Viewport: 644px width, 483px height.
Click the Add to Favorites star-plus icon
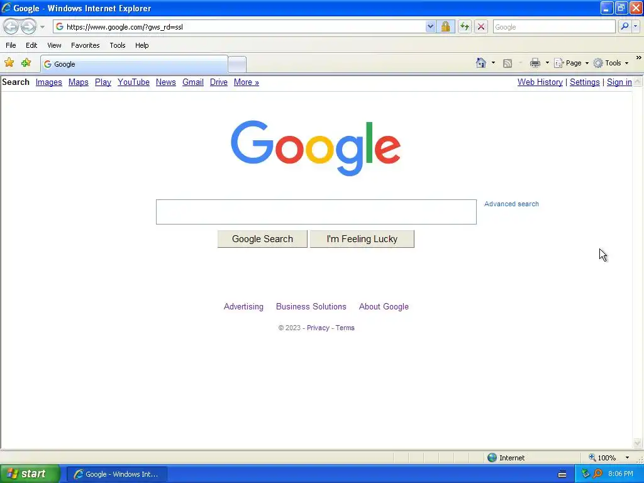point(26,62)
